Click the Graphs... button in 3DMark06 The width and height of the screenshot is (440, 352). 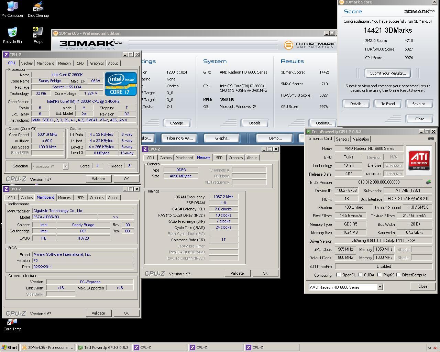(222, 138)
